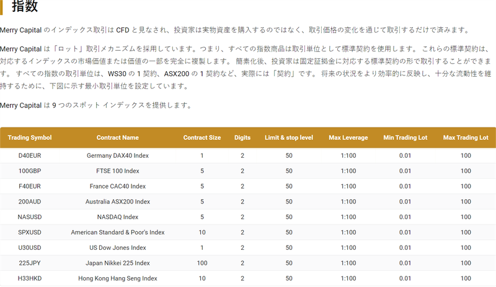This screenshot has width=496, height=287.
Task: Click digits value 2 in D40EUR row
Action: tap(242, 156)
